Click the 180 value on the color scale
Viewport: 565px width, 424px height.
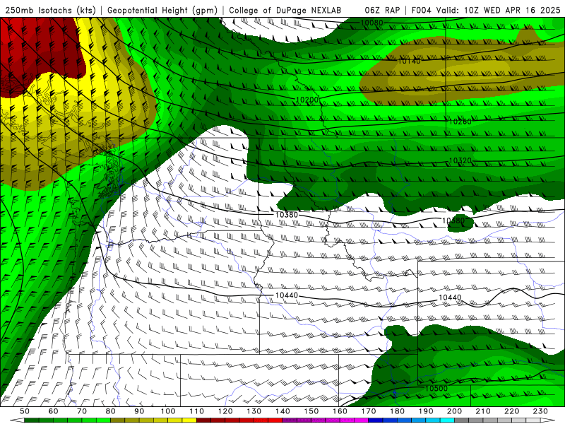point(397,411)
